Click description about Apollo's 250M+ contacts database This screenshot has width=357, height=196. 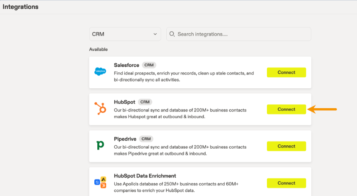click(x=176, y=187)
